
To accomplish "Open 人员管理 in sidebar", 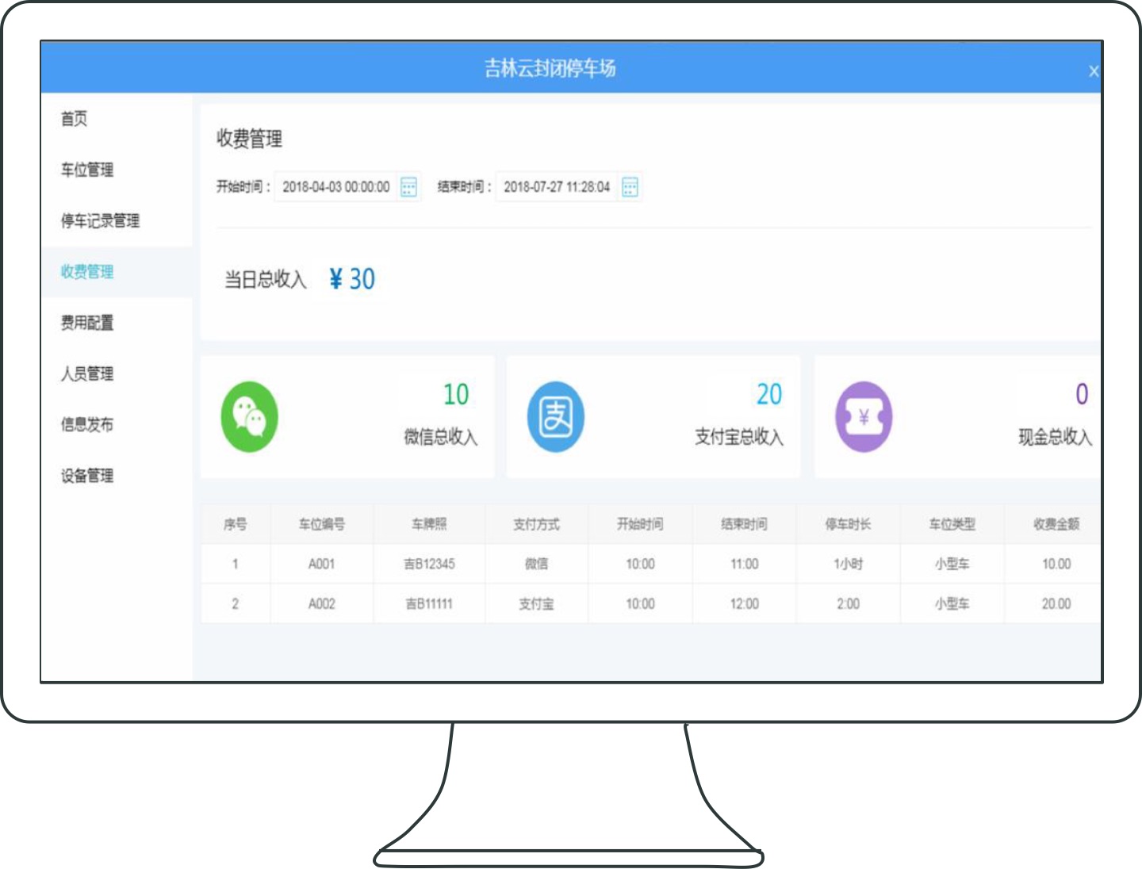I will coord(87,373).
